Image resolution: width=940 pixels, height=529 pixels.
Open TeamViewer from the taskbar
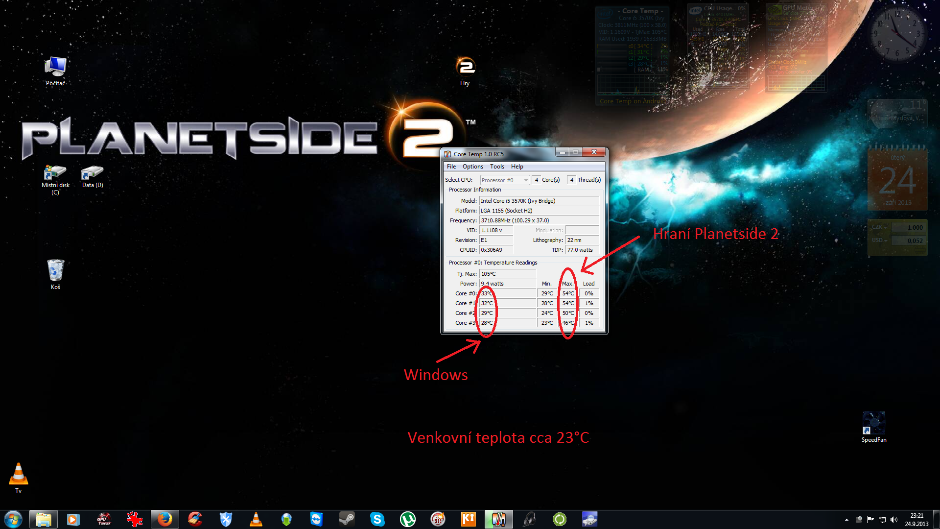(x=317, y=519)
